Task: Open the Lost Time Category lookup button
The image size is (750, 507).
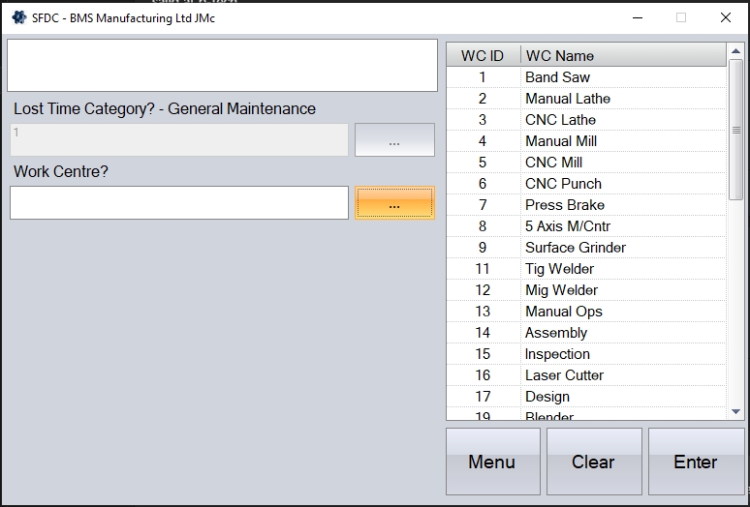Action: click(x=394, y=140)
